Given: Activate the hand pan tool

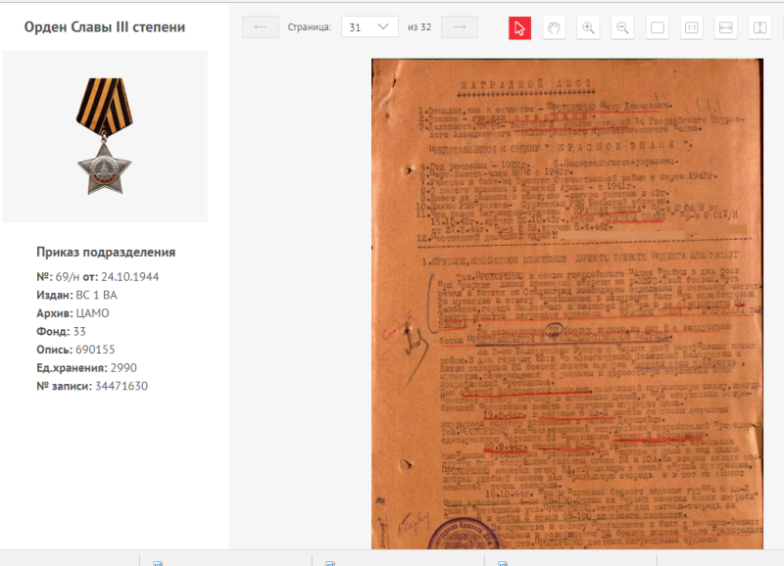Looking at the screenshot, I should coord(554,27).
